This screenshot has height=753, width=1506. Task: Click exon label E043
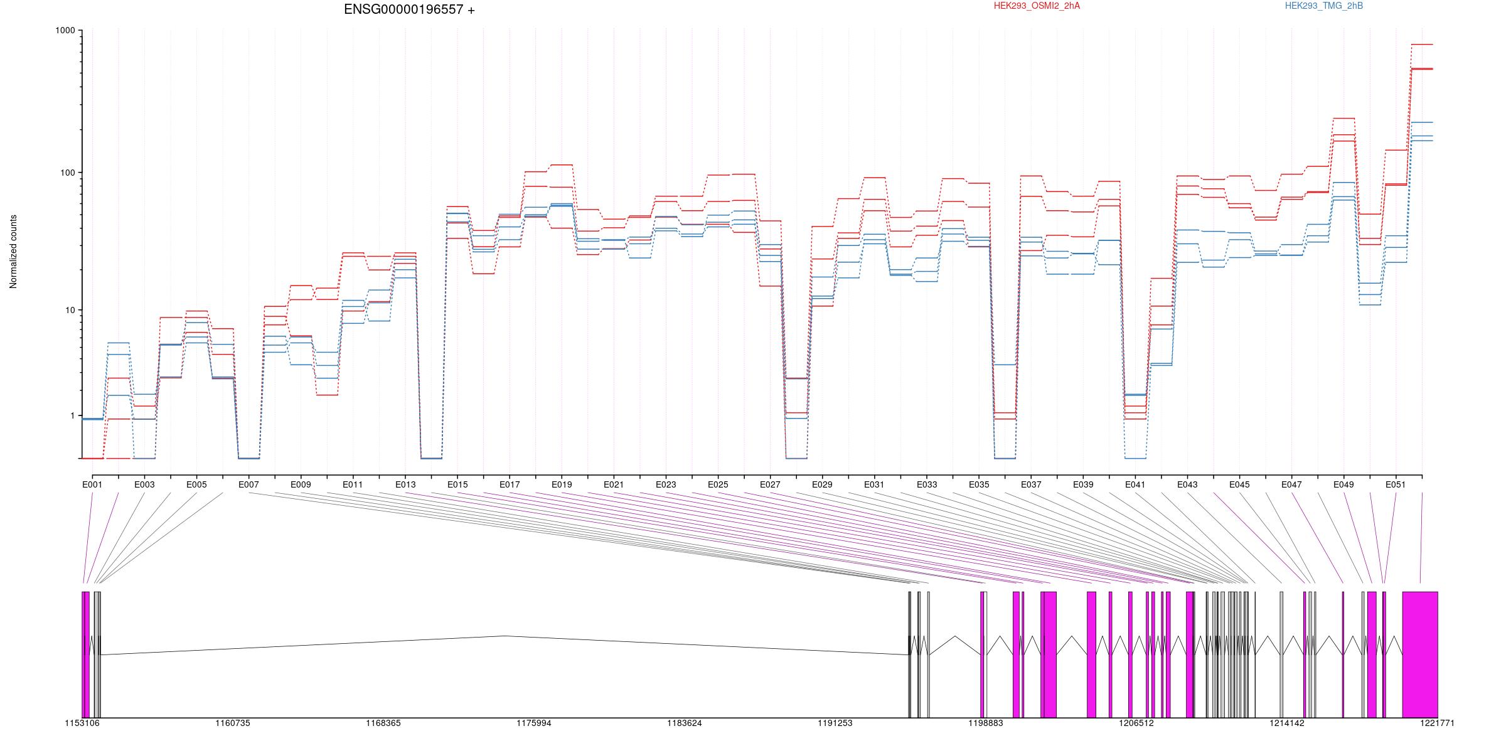tap(1187, 484)
